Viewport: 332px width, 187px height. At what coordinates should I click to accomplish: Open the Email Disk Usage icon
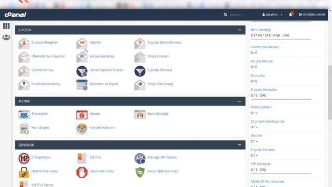coord(140,85)
